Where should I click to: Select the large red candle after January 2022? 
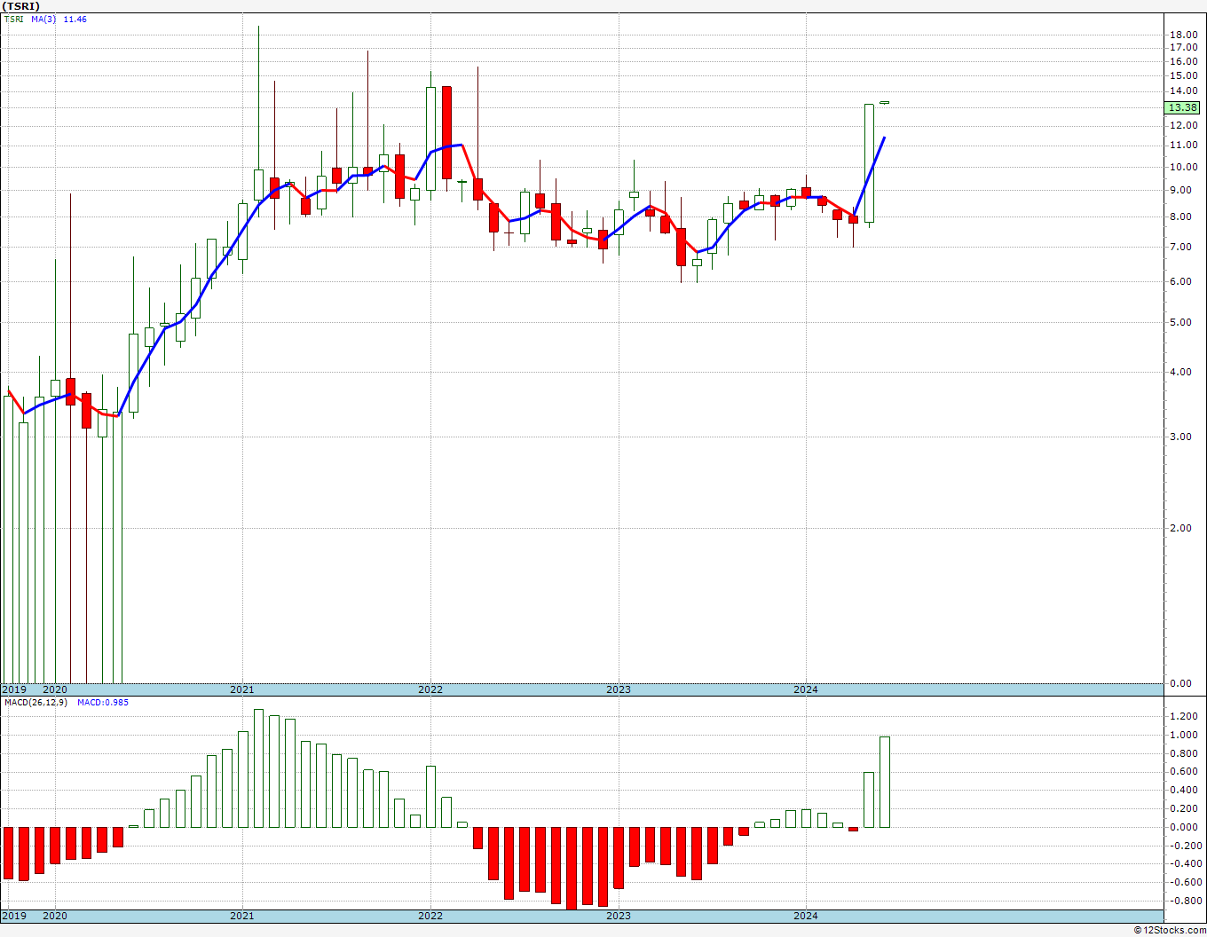click(446, 132)
